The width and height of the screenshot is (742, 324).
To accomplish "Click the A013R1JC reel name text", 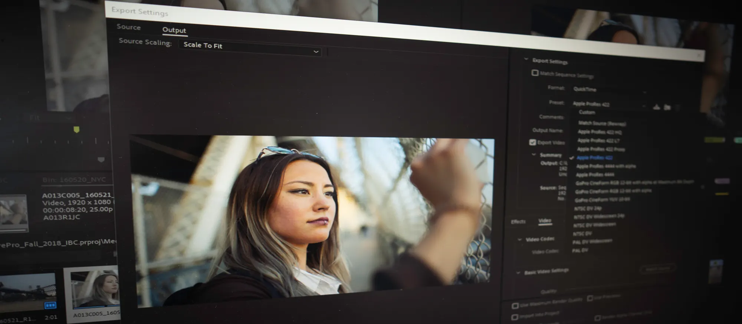I will click(62, 217).
